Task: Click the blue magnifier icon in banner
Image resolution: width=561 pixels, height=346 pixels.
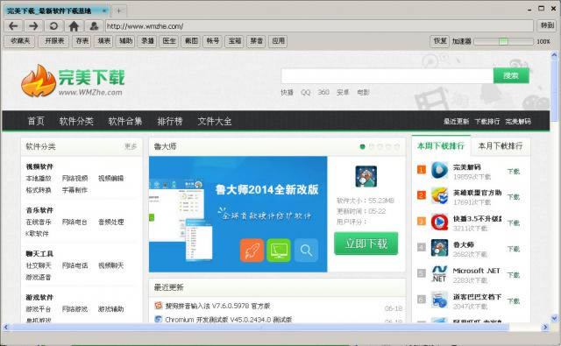Action: coord(306,251)
